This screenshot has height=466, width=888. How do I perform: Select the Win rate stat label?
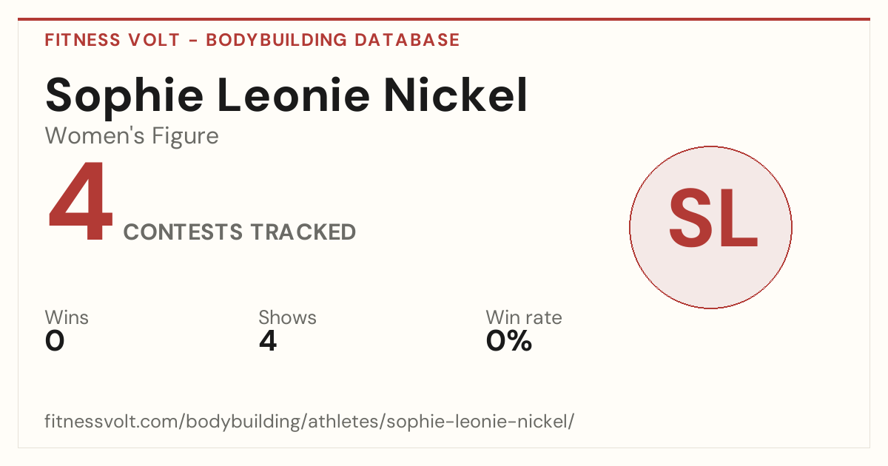coord(524,318)
